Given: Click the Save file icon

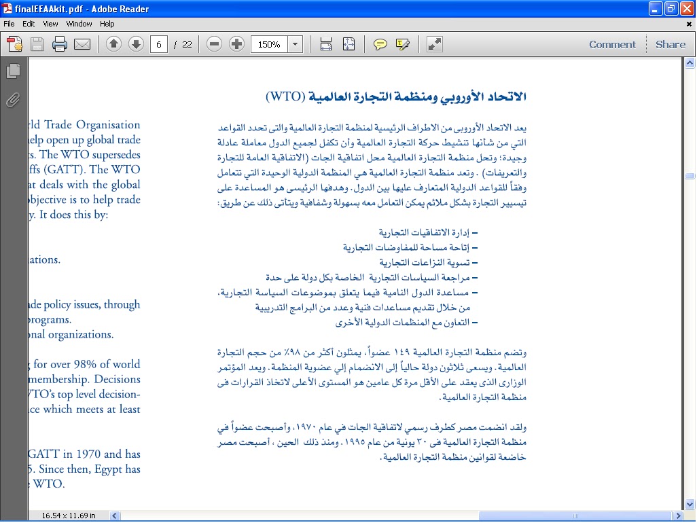Looking at the screenshot, I should 37,44.
